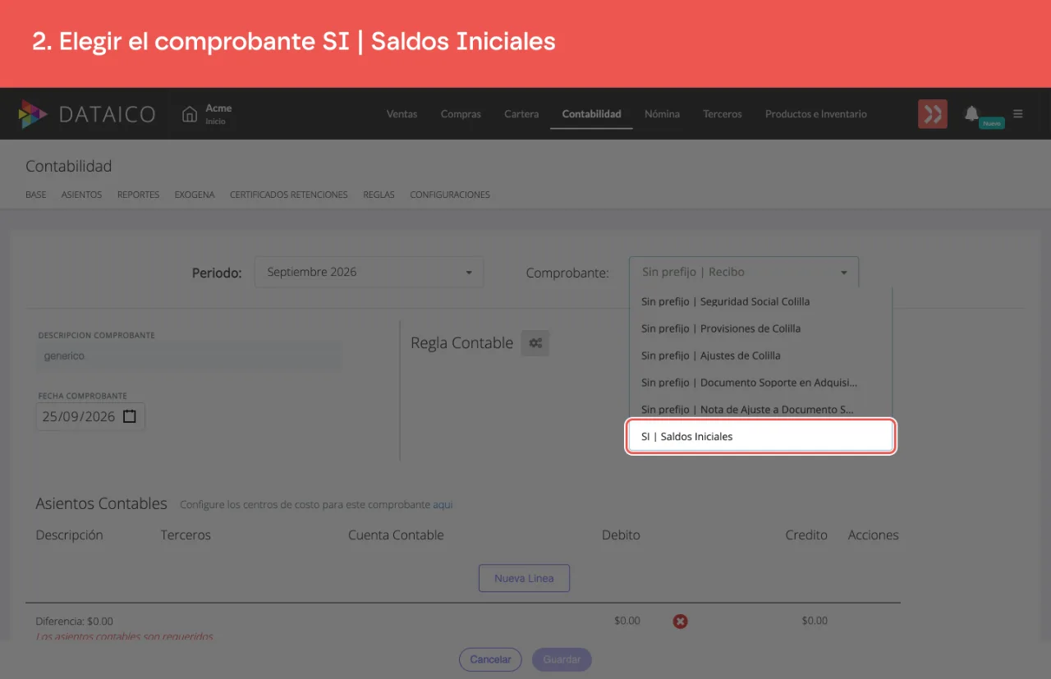Click the Nueva Linea button

pos(524,578)
